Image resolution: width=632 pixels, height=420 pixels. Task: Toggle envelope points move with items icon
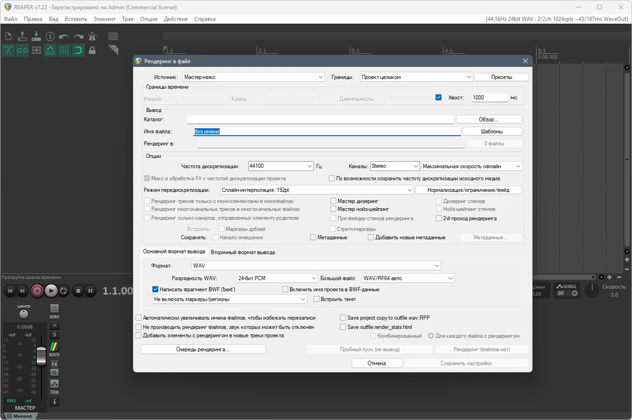(50, 50)
